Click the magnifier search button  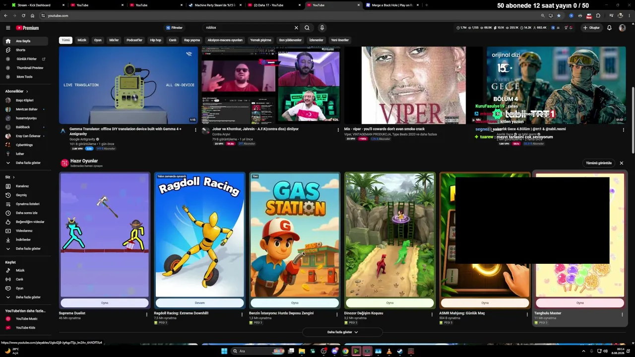pyautogui.click(x=307, y=28)
